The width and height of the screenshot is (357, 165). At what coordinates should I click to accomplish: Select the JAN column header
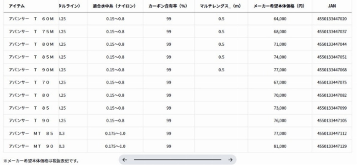pyautogui.click(x=332, y=6)
